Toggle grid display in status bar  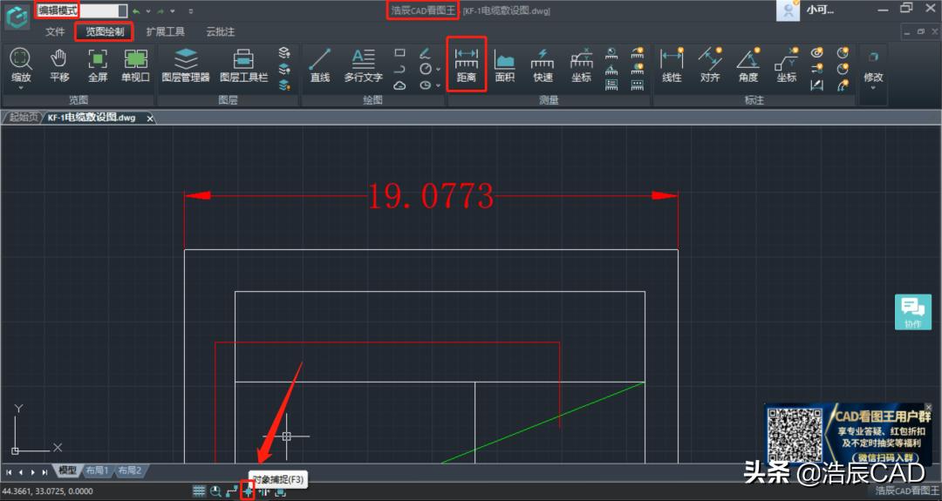pos(199,491)
